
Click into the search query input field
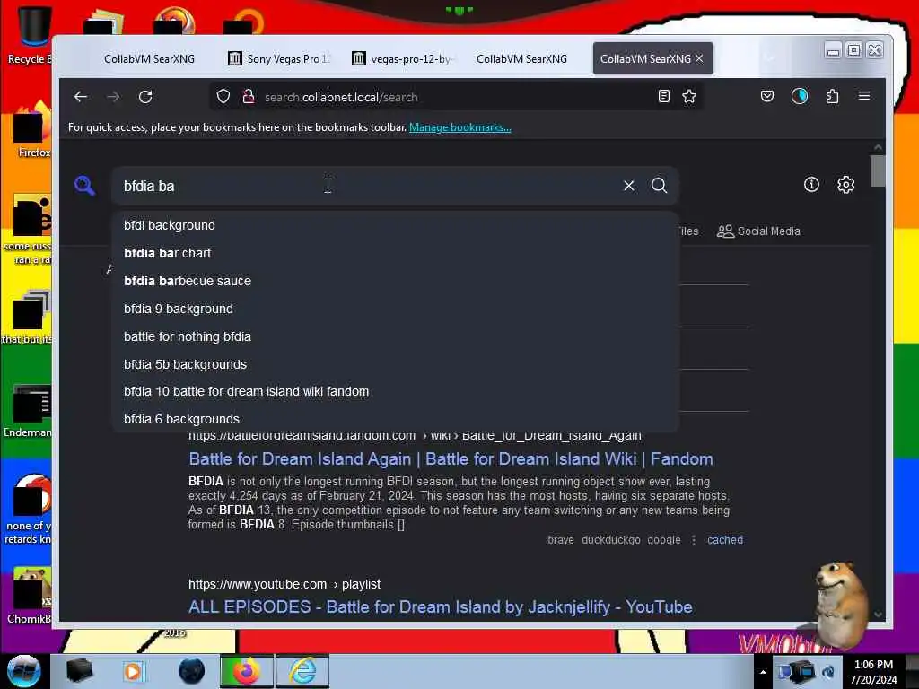pyautogui.click(x=366, y=186)
